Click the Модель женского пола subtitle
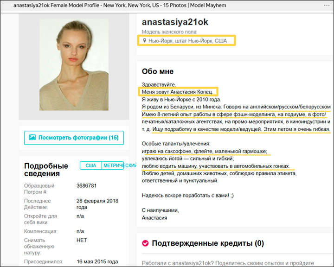 pos(169,32)
